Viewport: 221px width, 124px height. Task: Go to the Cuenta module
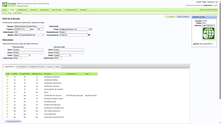(x=215, y=6)
